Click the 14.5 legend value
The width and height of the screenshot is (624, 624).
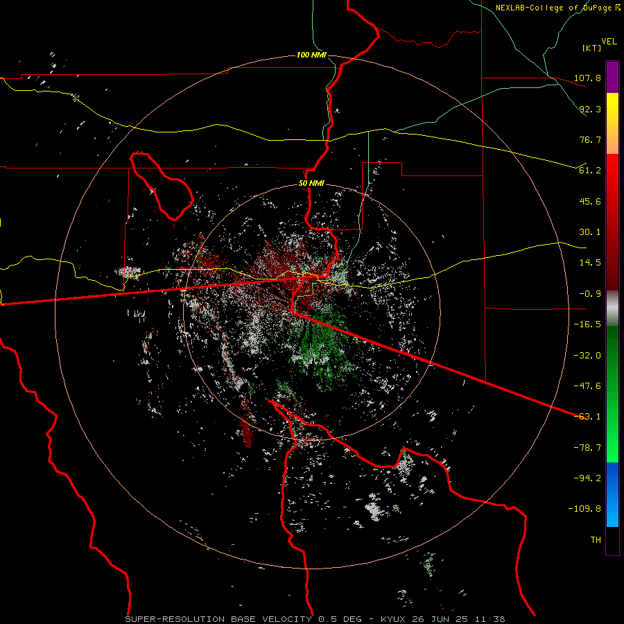coord(590,263)
